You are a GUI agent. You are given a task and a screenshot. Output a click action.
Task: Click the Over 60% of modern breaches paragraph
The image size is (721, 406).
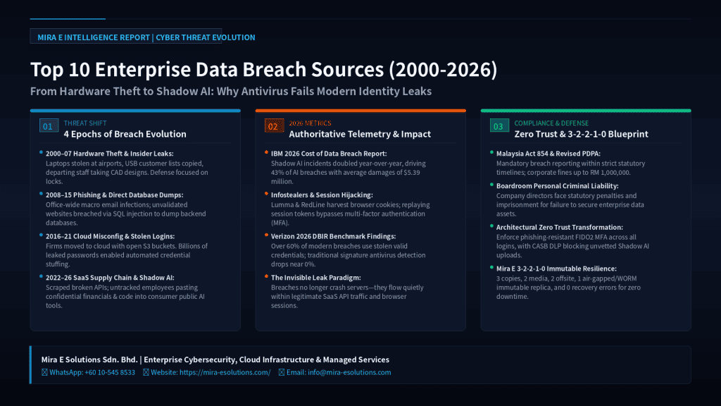click(x=348, y=255)
